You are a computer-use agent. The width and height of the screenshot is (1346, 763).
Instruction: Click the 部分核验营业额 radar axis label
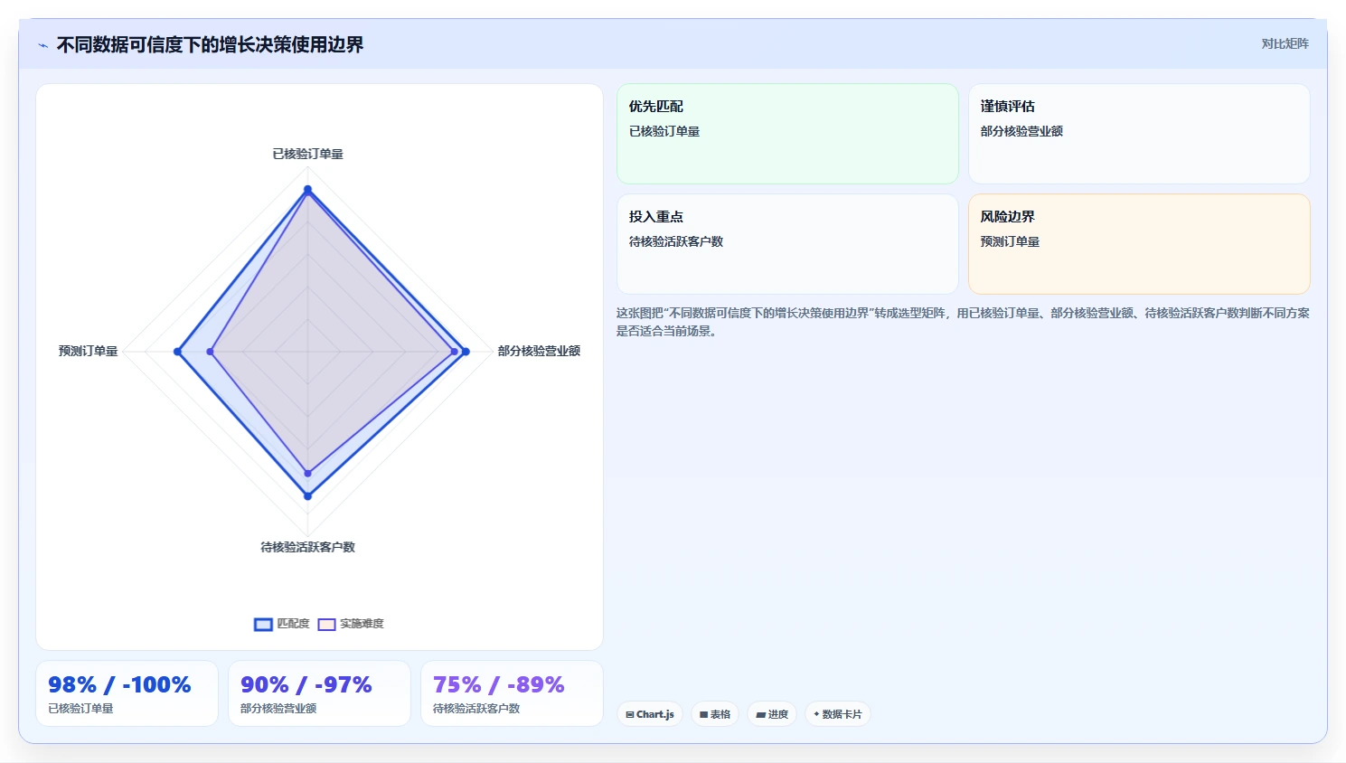point(539,351)
